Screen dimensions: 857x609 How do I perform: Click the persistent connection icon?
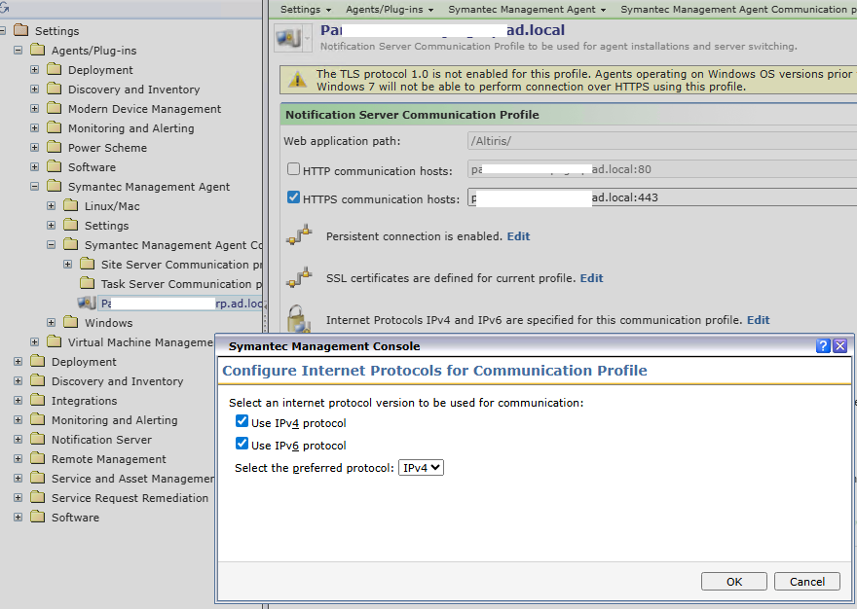pos(299,236)
